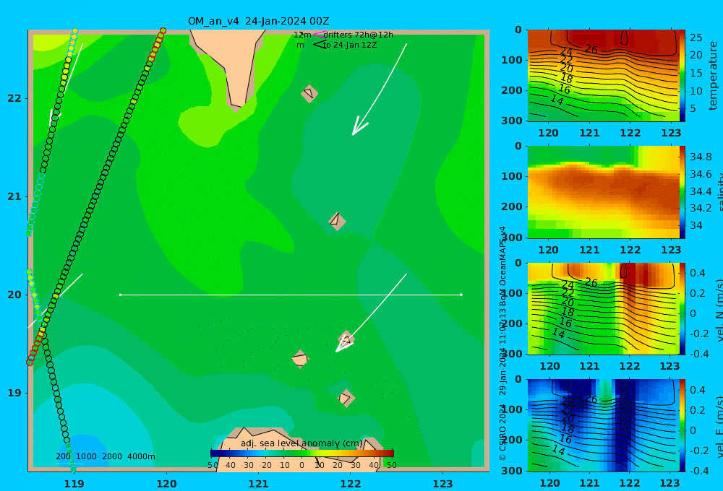Viewport: 723px width, 491px height.
Task: Click the 'vel. N (m/s)' colorbar label
Action: [719, 310]
